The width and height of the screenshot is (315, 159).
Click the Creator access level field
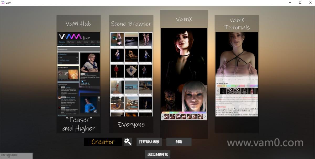tap(103, 142)
